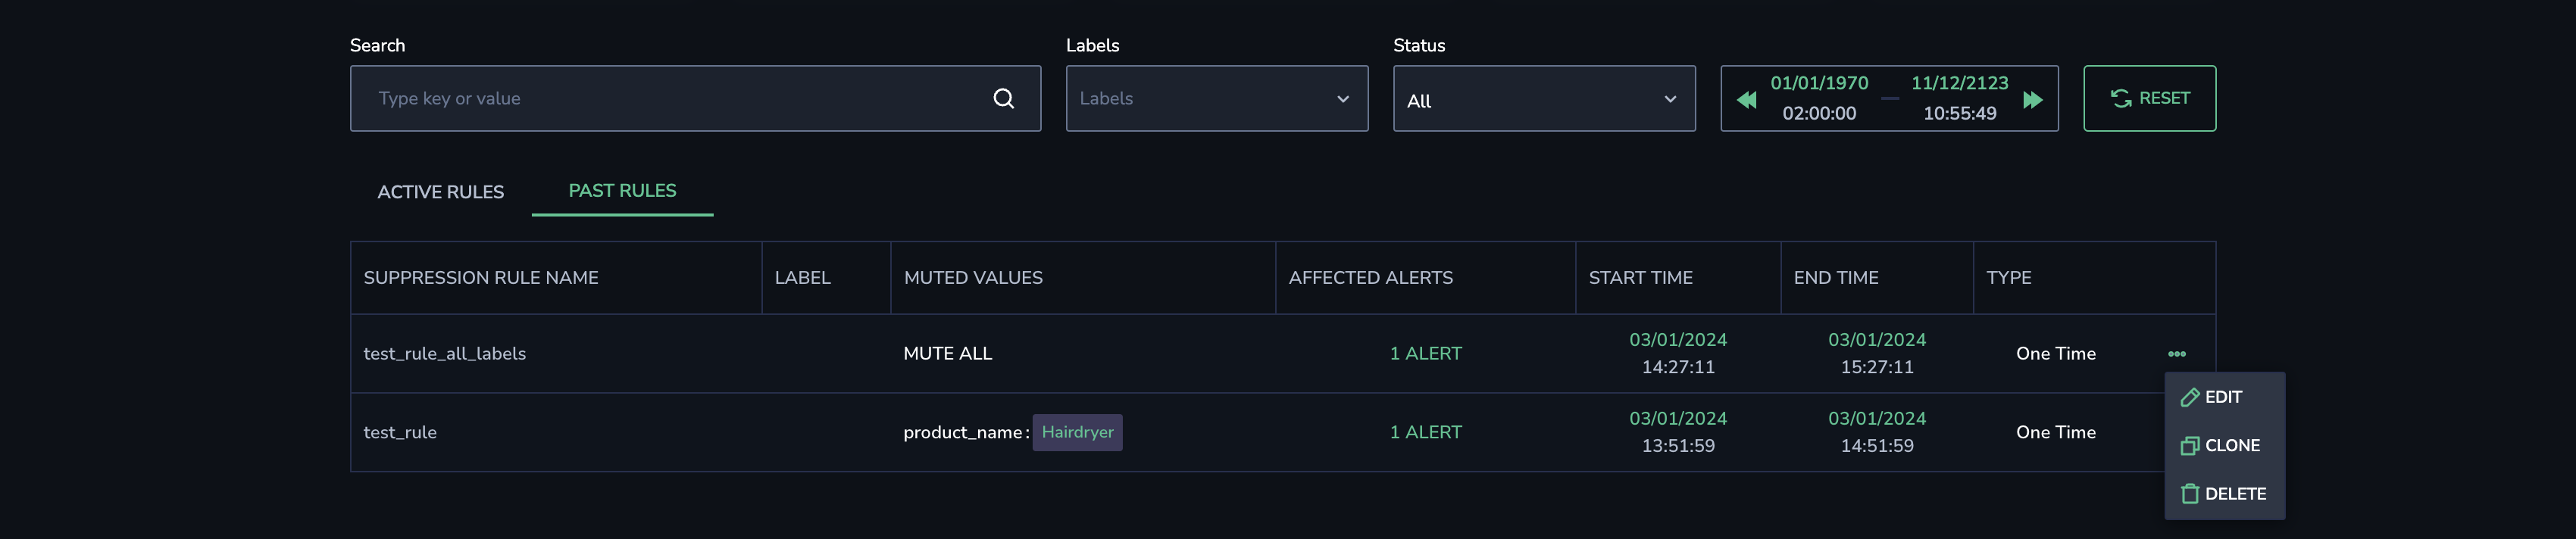
Task: Switch to the Active Rules tab
Action: point(440,192)
